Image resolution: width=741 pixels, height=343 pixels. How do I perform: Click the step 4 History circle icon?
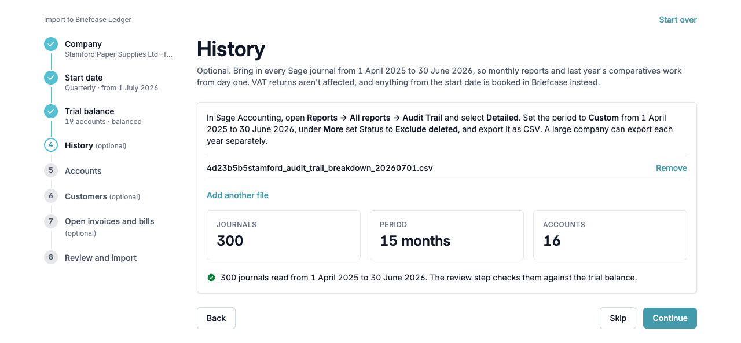(51, 145)
